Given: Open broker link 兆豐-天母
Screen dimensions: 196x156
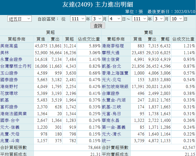Looking at the screenshot, I should point(10,134).
